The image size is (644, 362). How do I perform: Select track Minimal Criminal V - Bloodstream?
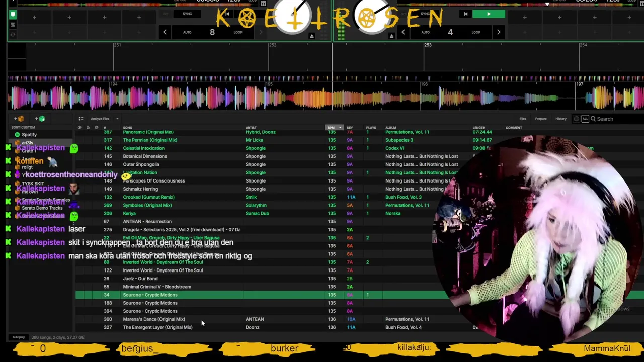(157, 287)
